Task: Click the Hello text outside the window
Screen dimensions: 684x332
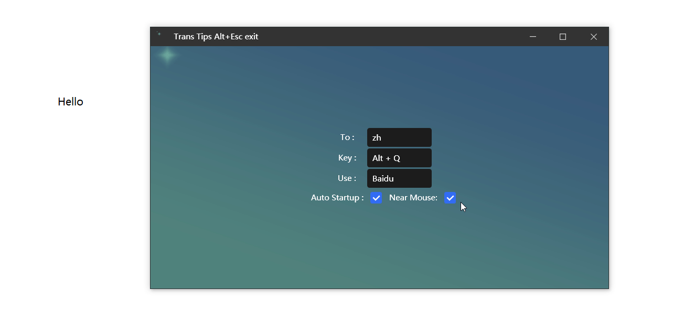Action: [70, 102]
